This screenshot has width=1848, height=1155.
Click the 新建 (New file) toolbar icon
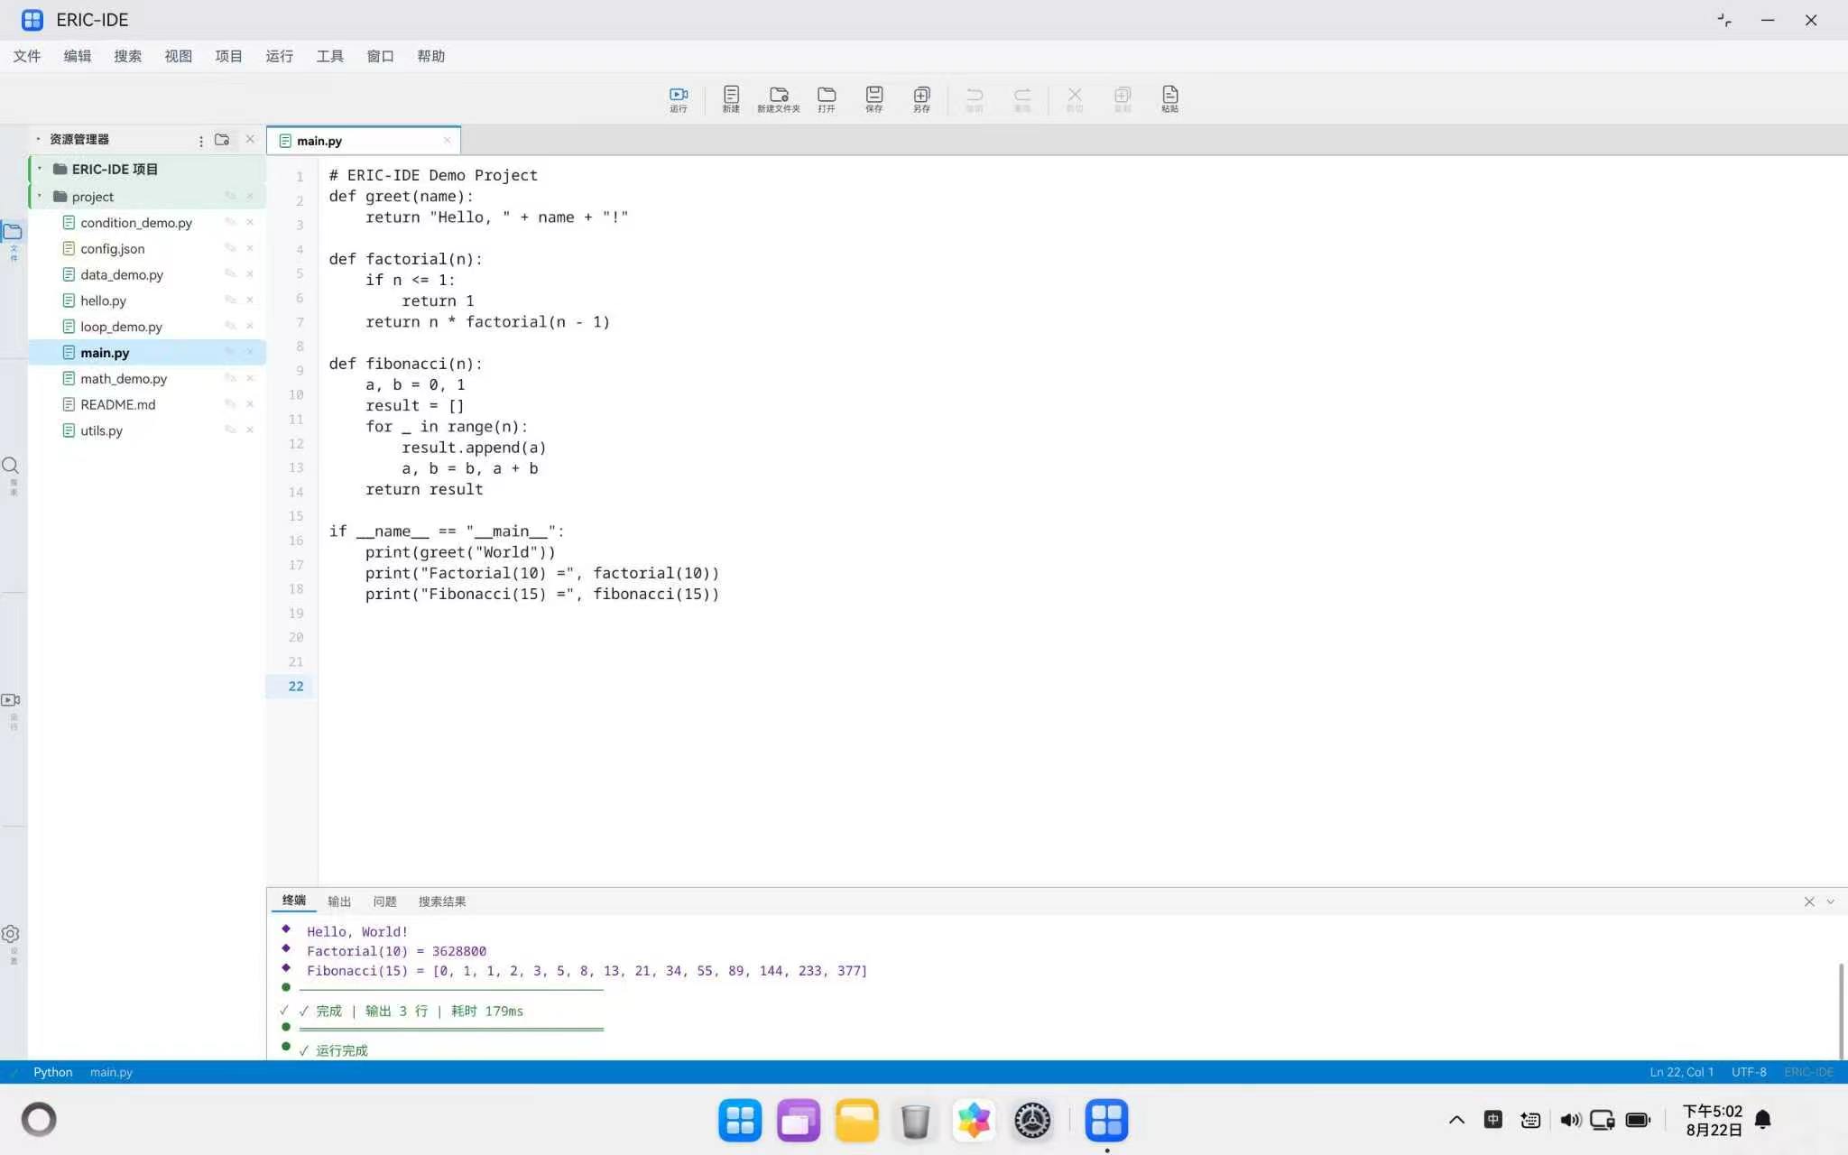click(x=731, y=98)
